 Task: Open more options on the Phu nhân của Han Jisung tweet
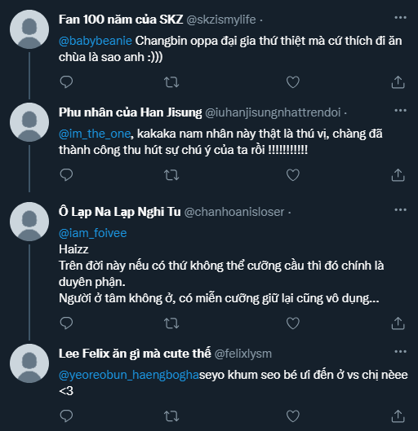[400, 111]
